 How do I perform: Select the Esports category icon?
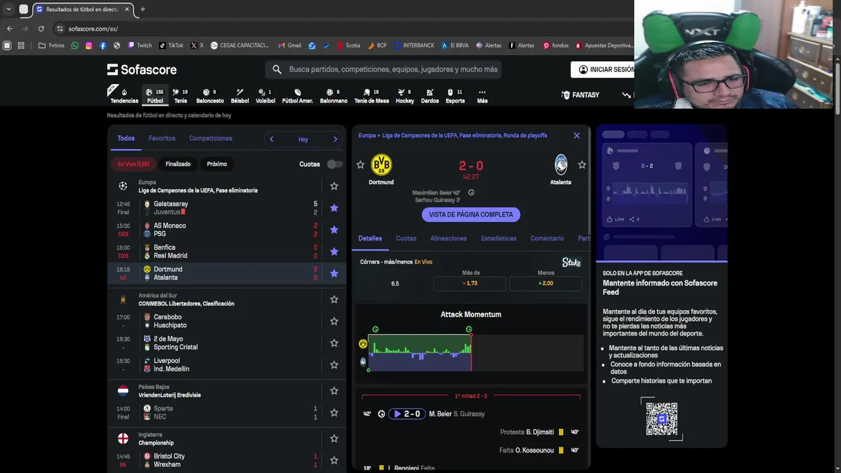point(455,96)
